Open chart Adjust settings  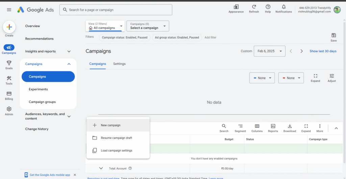click(x=332, y=78)
